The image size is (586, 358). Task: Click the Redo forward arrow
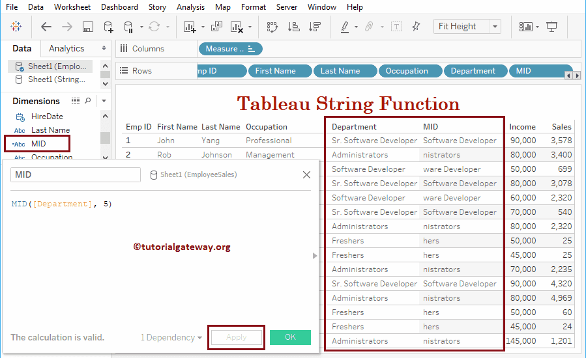[x=67, y=27]
